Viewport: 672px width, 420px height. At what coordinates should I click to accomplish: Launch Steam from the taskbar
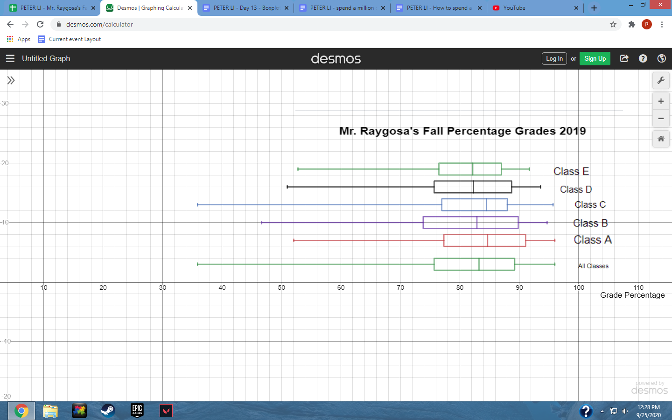pos(108,411)
